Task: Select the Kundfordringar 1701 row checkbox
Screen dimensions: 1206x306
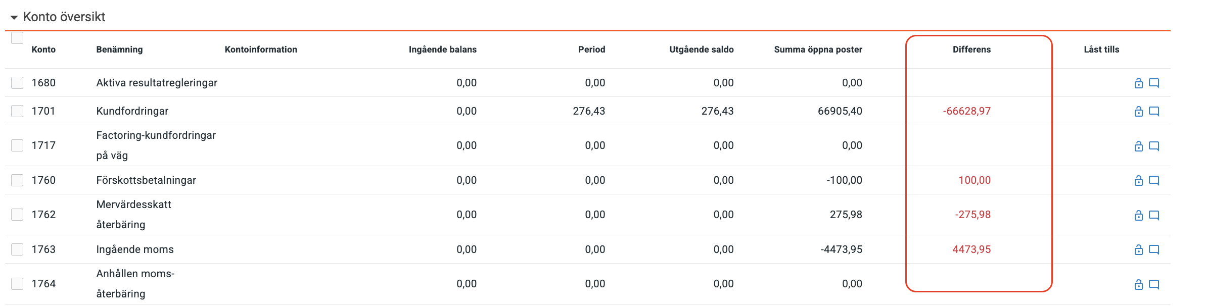Action: [17, 111]
